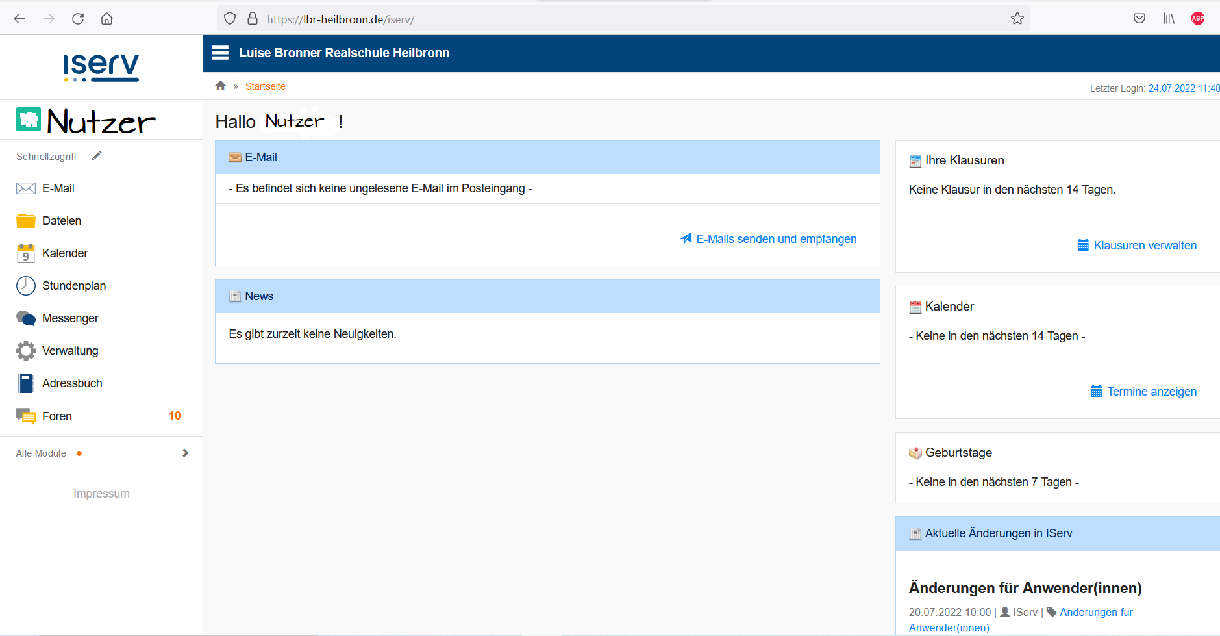
Task: Click Termine anzeigen link
Action: pyautogui.click(x=1151, y=392)
